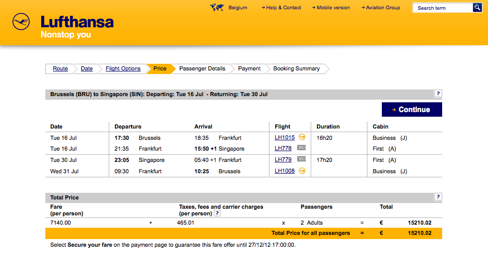Click the Lufthansa crane logo
Screen dimensions: 488x256
[x=21, y=23]
